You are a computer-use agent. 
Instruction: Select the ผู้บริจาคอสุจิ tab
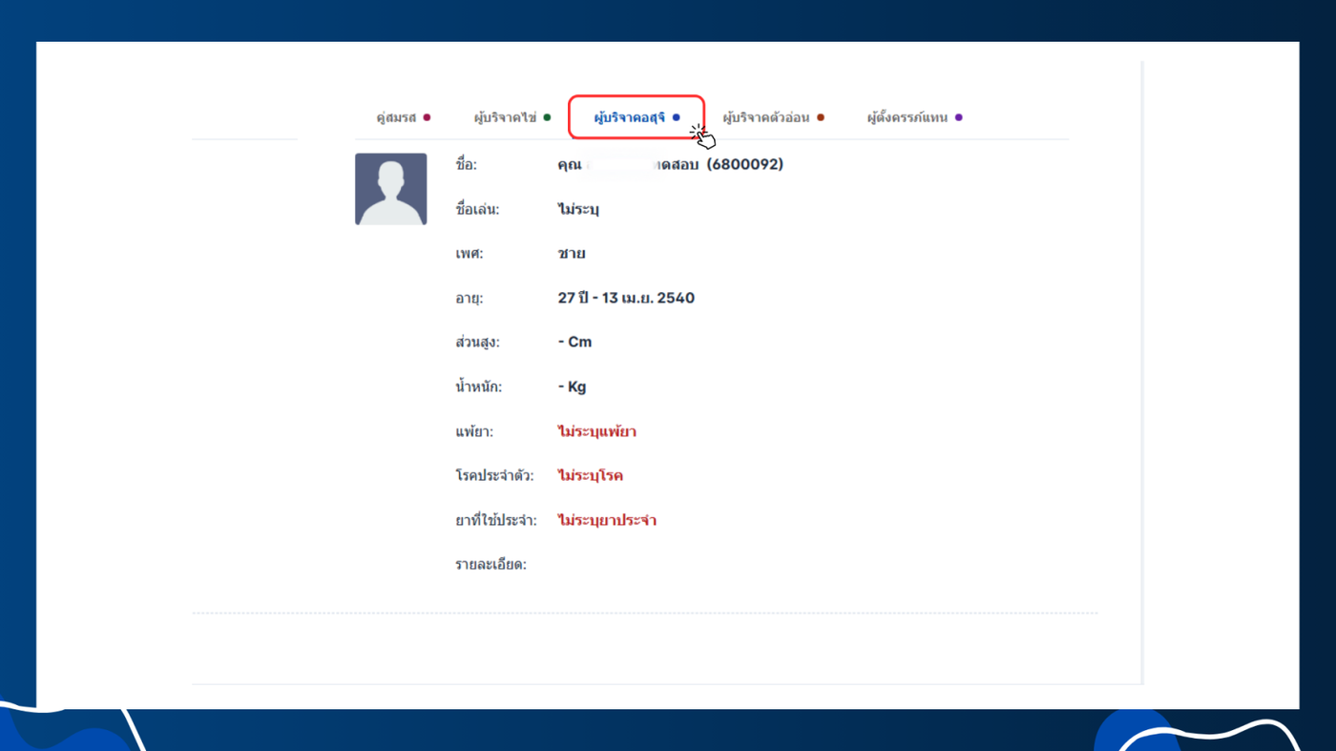[x=637, y=117]
